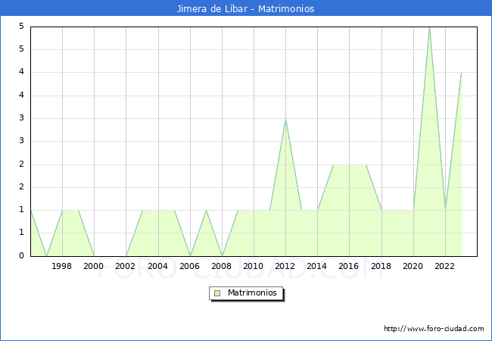Select the 2006 x-axis label
492x341 pixels.
pyautogui.click(x=190, y=266)
